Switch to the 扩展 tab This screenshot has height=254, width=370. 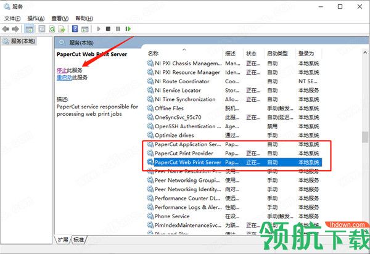click(63, 240)
